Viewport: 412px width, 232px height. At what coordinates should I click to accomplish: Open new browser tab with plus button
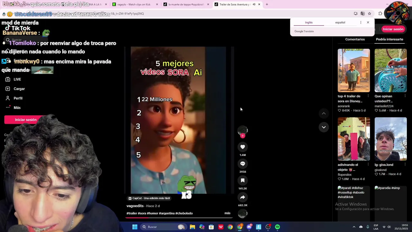(267, 5)
